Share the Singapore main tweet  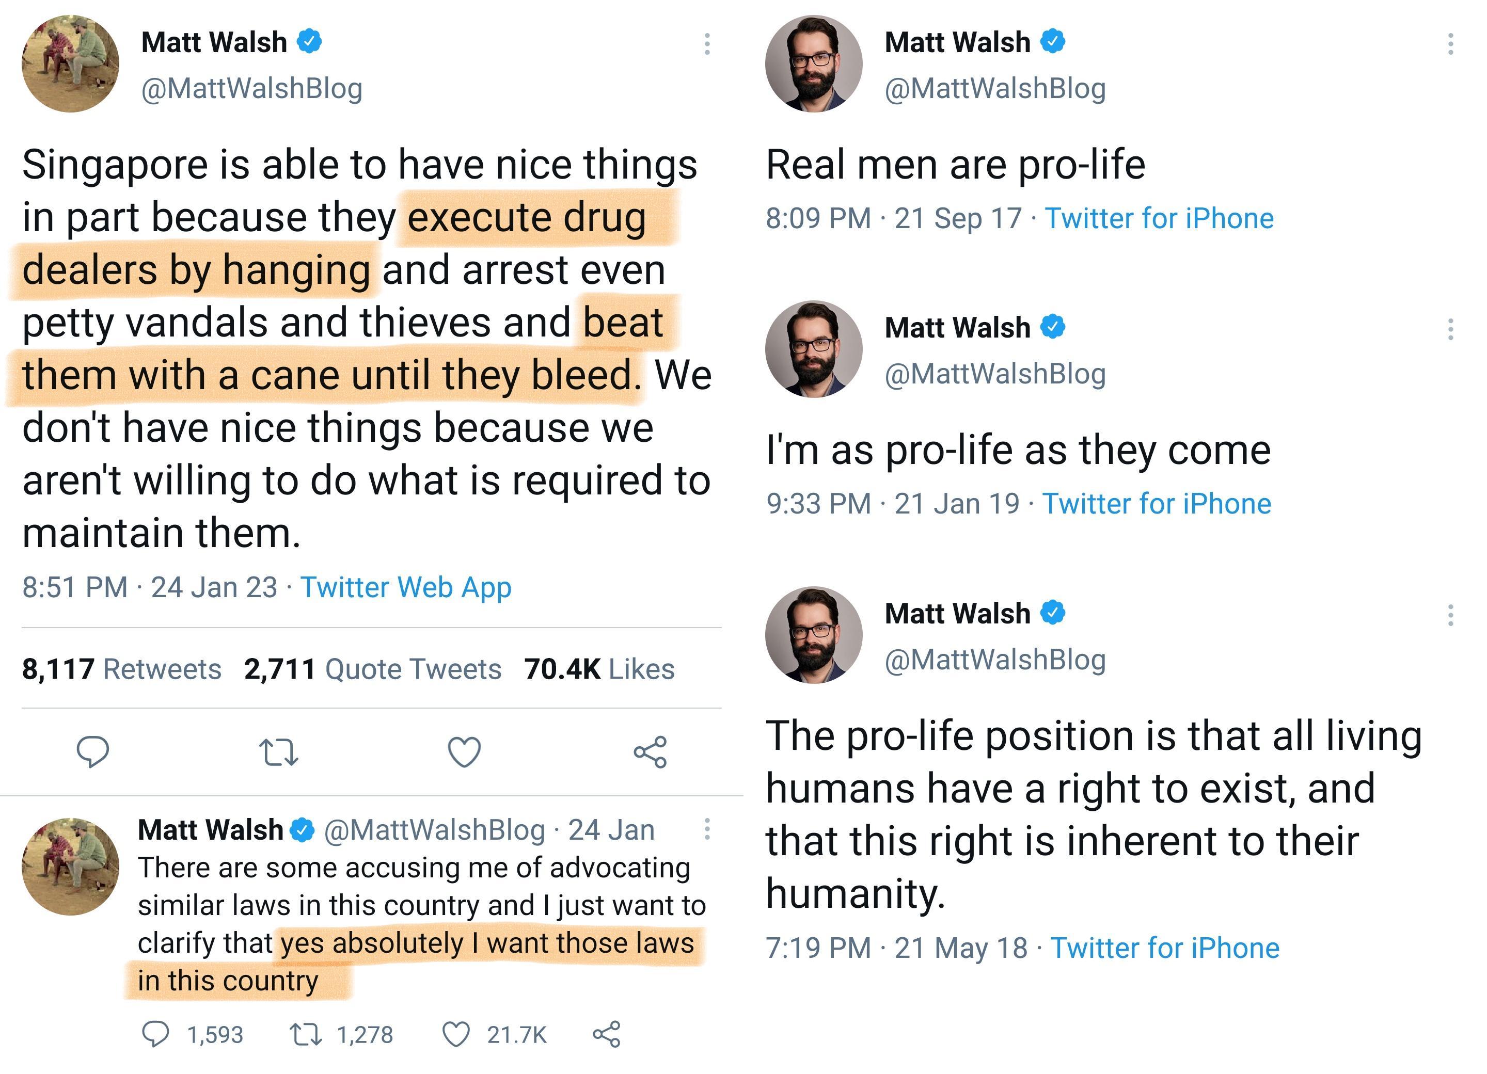pyautogui.click(x=650, y=751)
